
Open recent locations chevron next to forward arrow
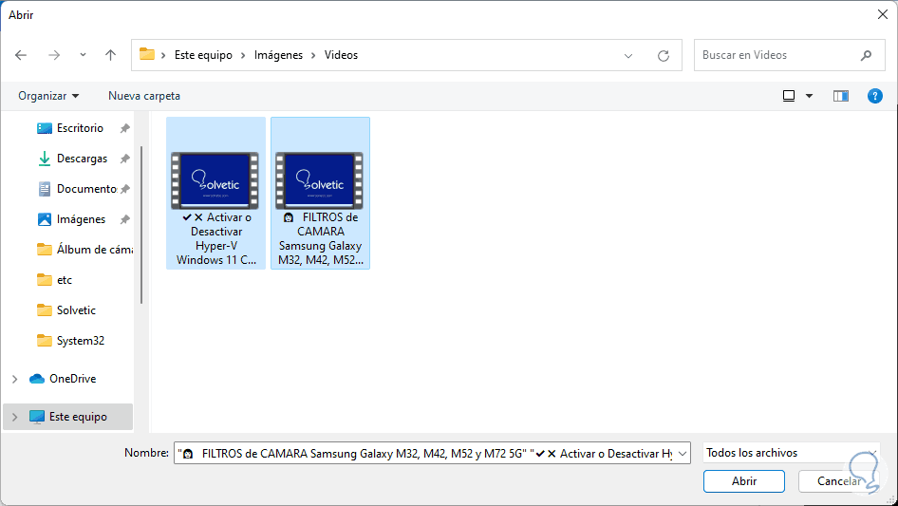(x=83, y=55)
